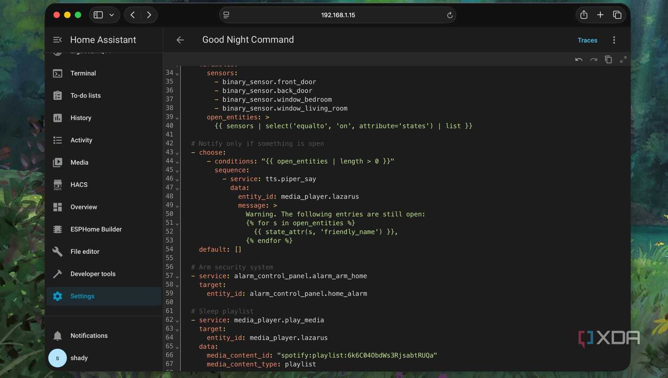Fold the data block at line 65
This screenshot has height=378, width=668.
[x=177, y=347]
